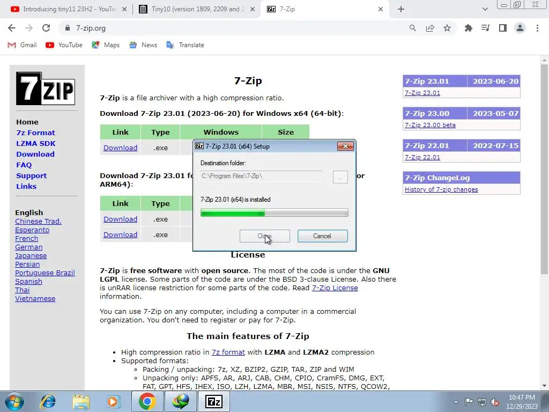The width and height of the screenshot is (549, 412).
Task: Share this page icon in address bar
Action: [429, 28]
